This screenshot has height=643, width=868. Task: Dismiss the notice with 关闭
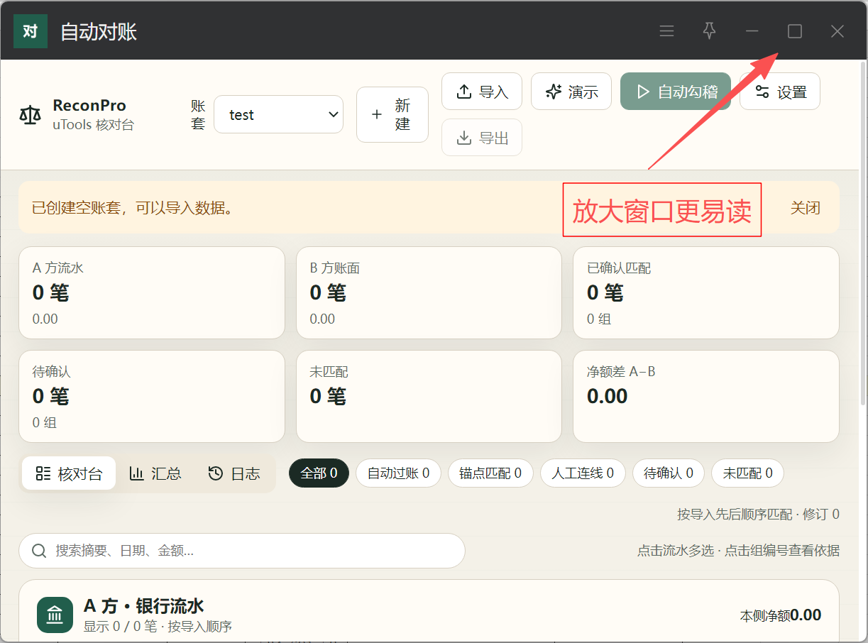806,208
